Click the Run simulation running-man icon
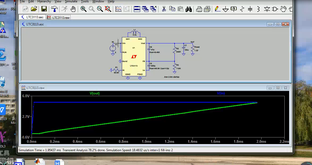 click(65, 9)
